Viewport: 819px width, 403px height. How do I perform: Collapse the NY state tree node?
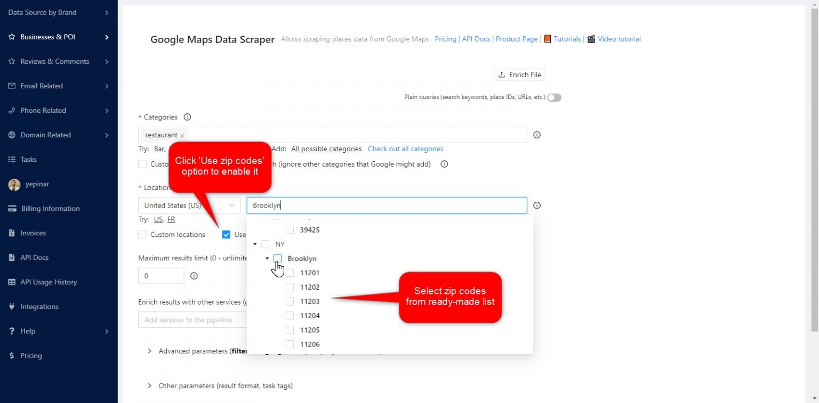255,244
